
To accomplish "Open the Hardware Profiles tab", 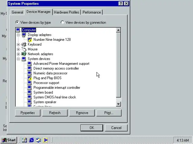I will click(x=67, y=12).
